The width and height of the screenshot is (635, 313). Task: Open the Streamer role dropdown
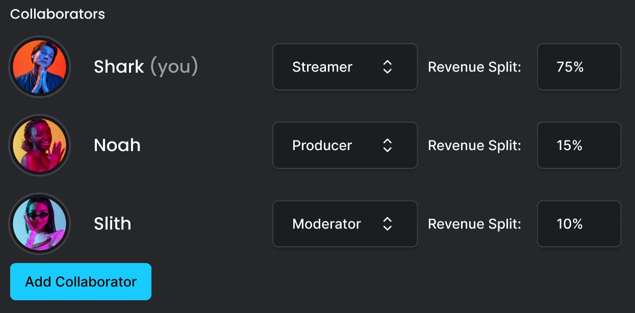pos(345,67)
